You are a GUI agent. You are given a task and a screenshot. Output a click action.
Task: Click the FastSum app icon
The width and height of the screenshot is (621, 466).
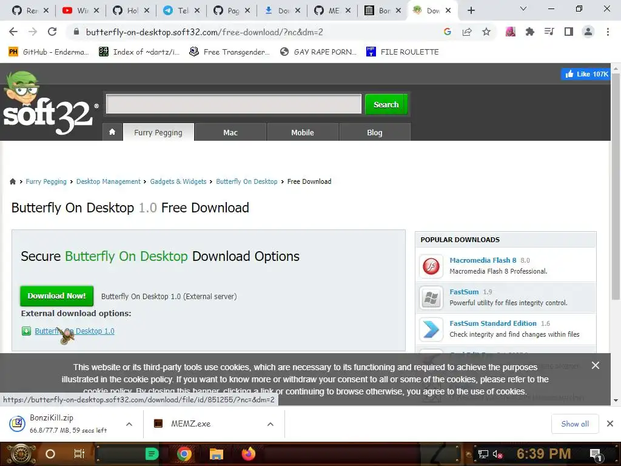click(431, 297)
